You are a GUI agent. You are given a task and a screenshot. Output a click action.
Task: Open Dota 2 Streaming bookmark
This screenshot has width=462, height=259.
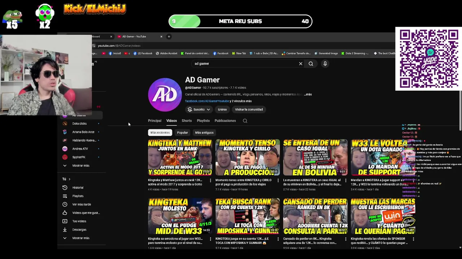(x=355, y=53)
